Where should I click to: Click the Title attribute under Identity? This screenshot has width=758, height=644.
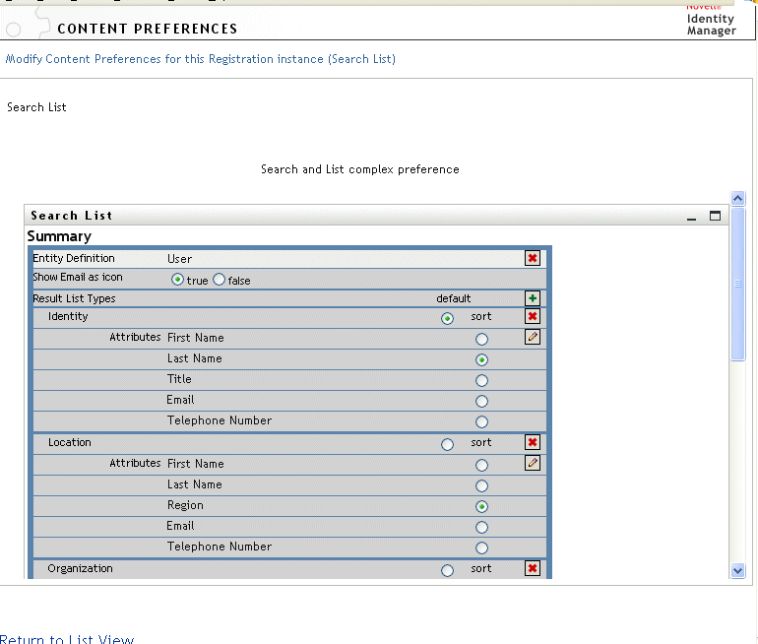click(179, 379)
